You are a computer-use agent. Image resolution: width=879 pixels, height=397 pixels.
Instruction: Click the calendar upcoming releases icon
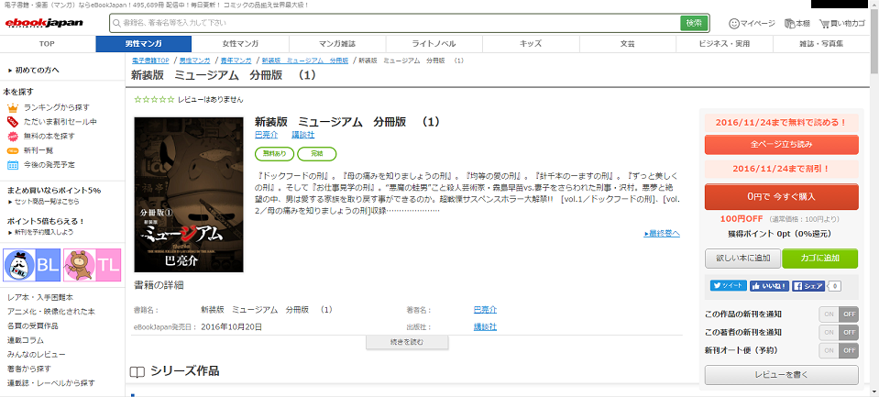tap(13, 165)
